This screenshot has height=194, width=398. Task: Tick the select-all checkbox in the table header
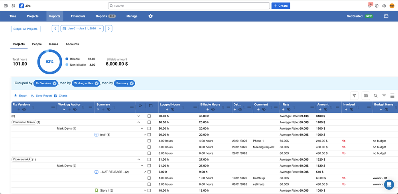(x=151, y=106)
